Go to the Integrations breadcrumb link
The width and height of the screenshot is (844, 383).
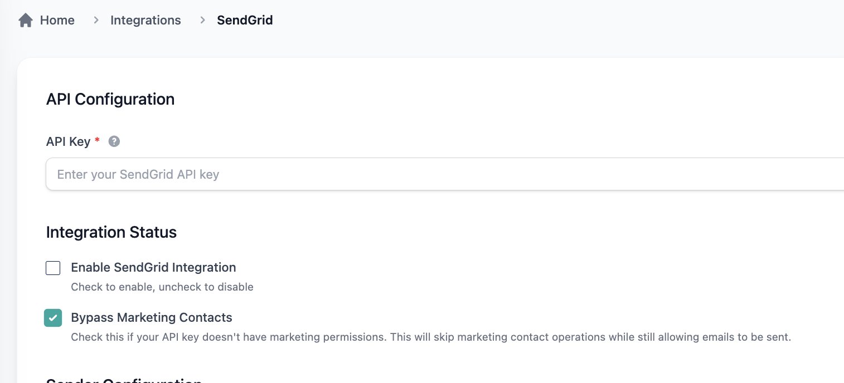coord(145,21)
